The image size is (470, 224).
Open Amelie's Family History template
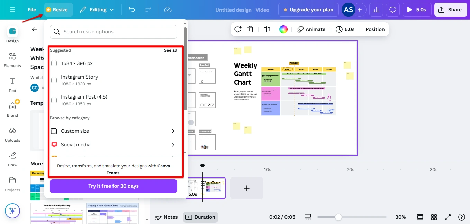tap(57, 213)
